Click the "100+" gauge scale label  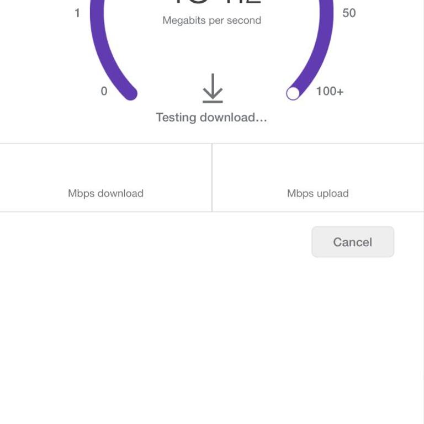pyautogui.click(x=330, y=91)
